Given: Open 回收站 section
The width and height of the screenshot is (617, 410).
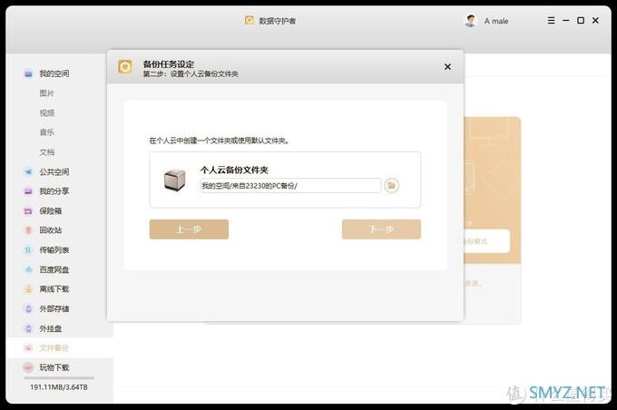Looking at the screenshot, I should point(51,230).
